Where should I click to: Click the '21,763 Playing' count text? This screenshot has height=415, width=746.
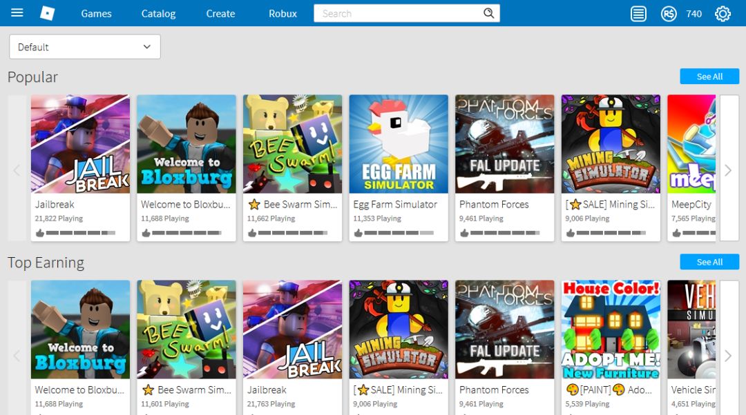pos(271,404)
